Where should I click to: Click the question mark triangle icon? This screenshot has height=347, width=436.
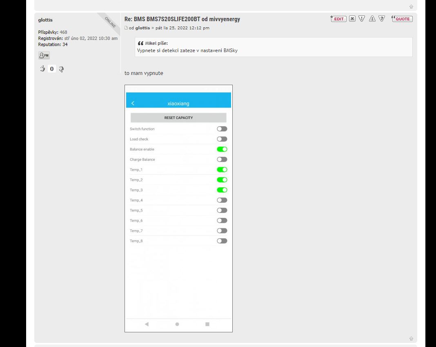tap(382, 19)
